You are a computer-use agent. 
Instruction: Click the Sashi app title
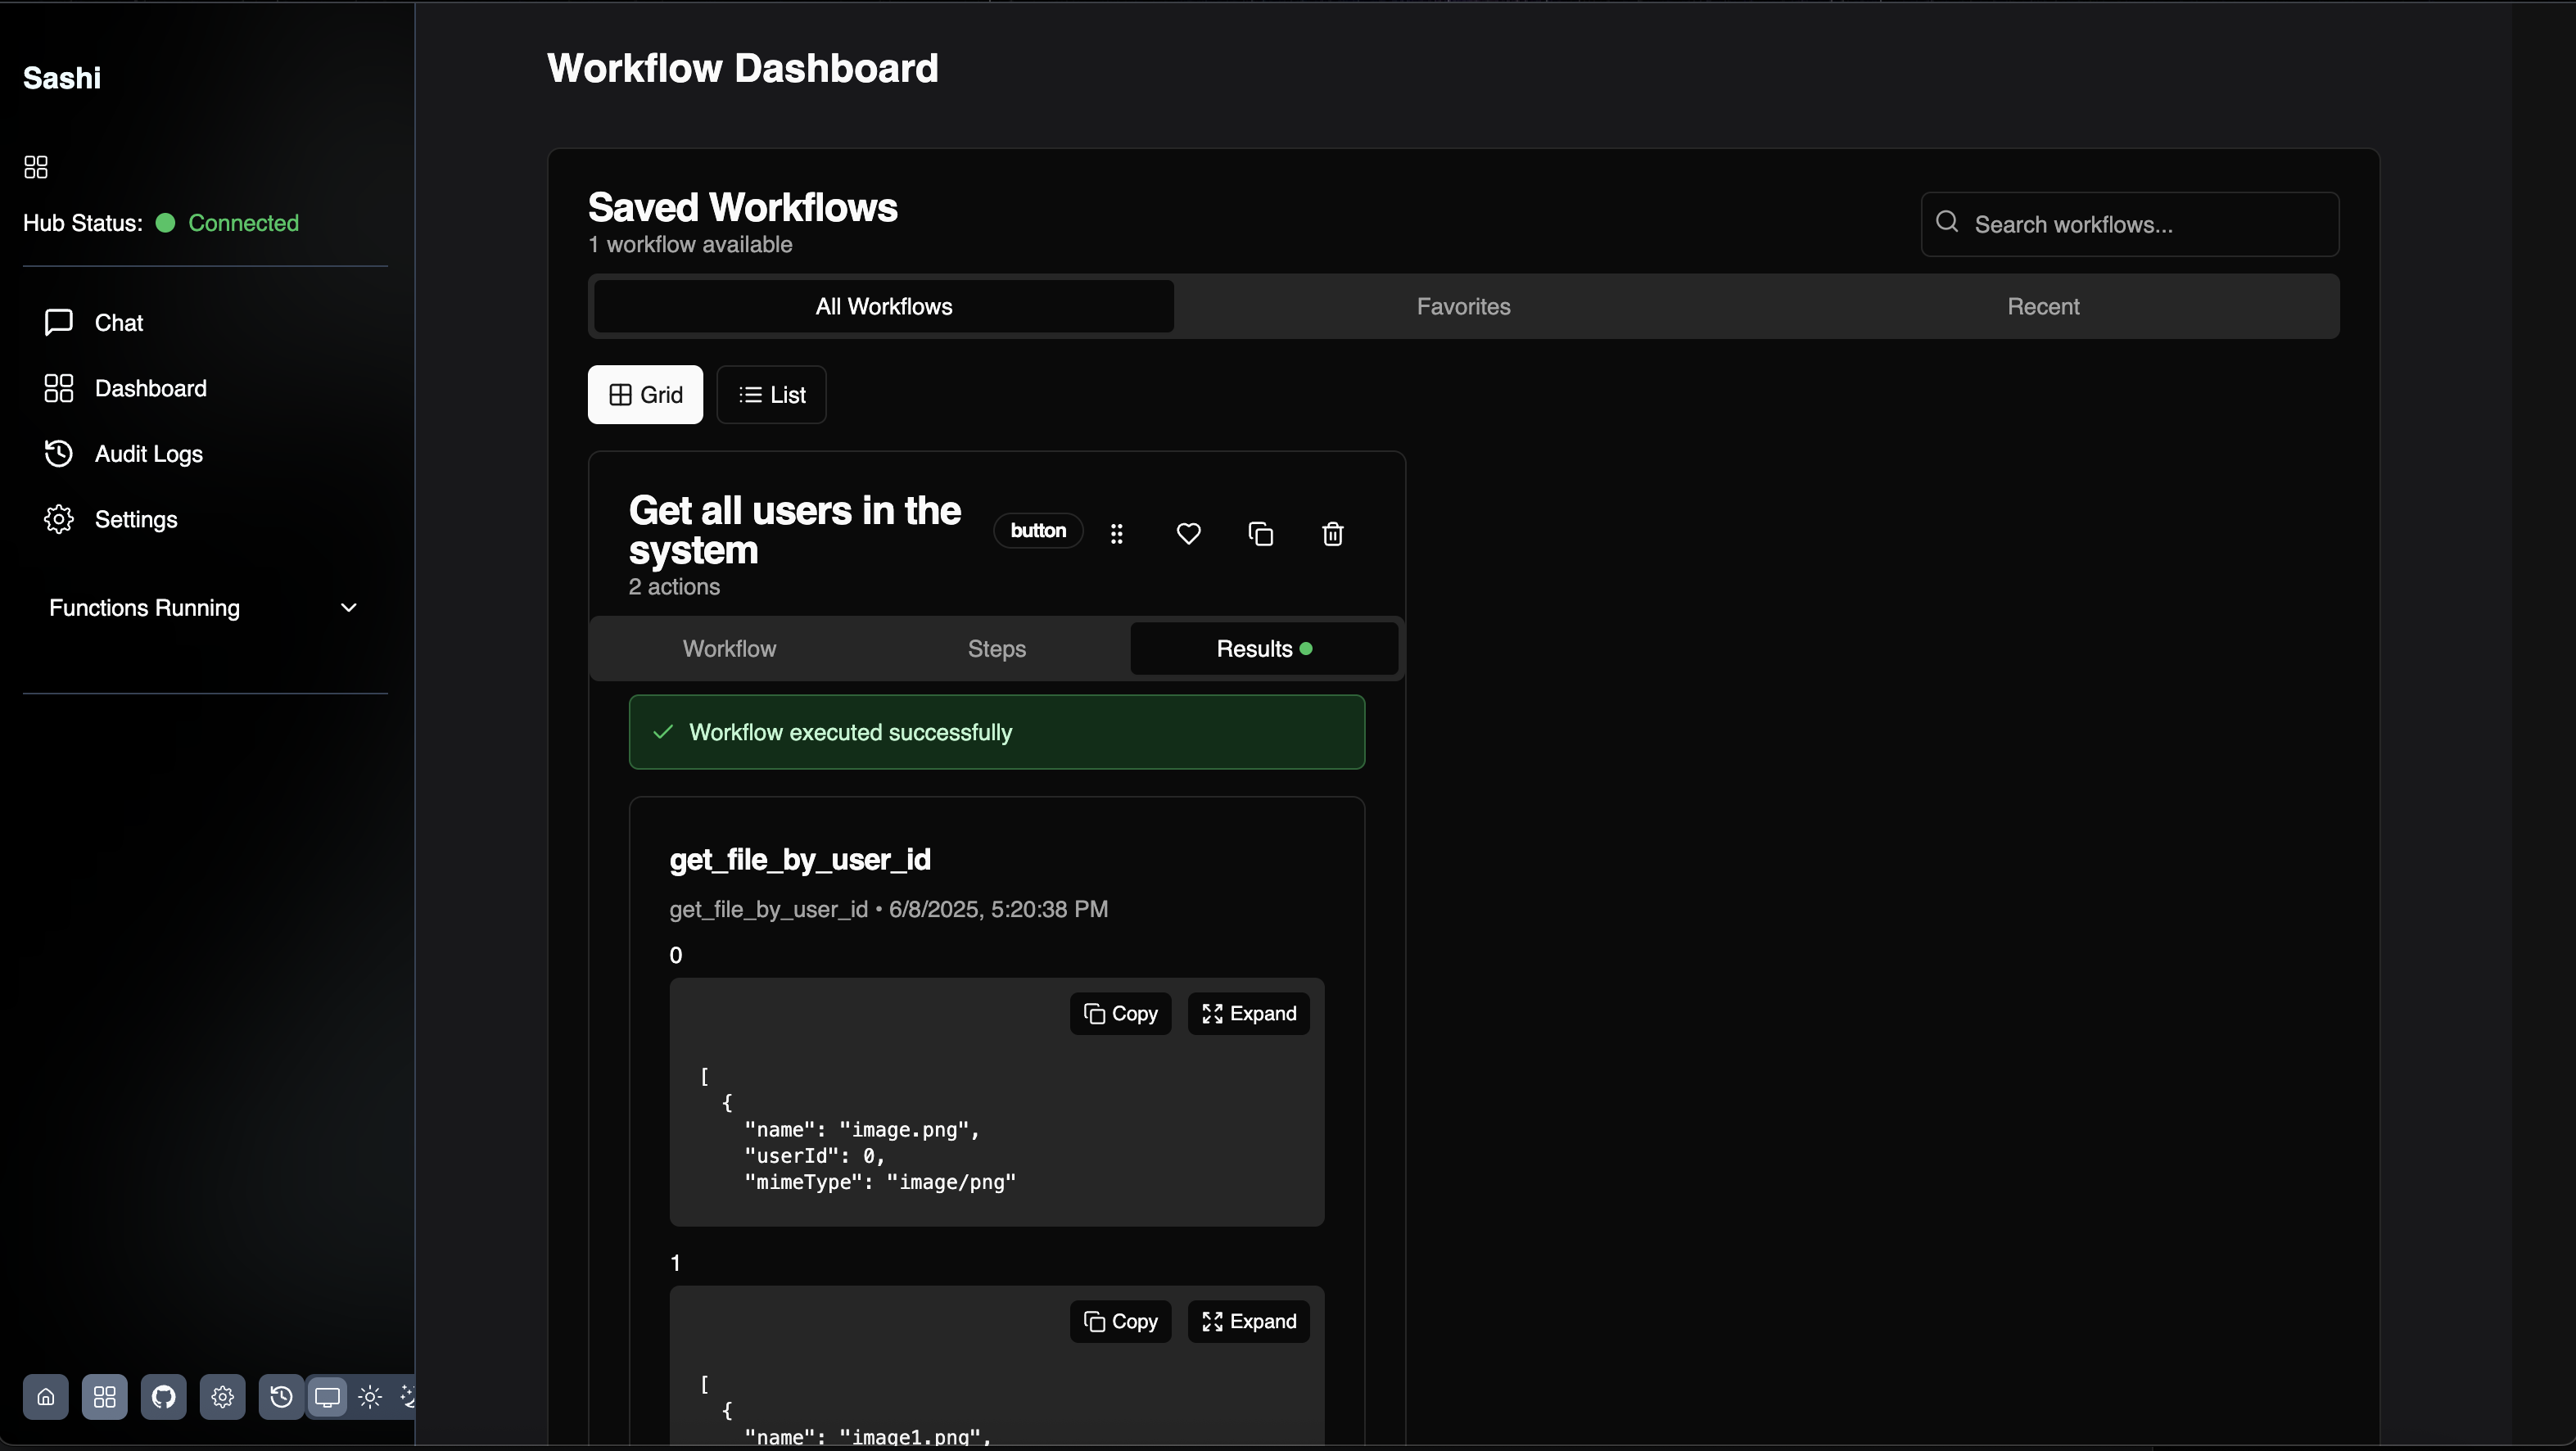click(x=62, y=78)
